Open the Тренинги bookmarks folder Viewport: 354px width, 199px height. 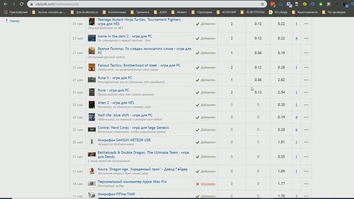[140, 12]
